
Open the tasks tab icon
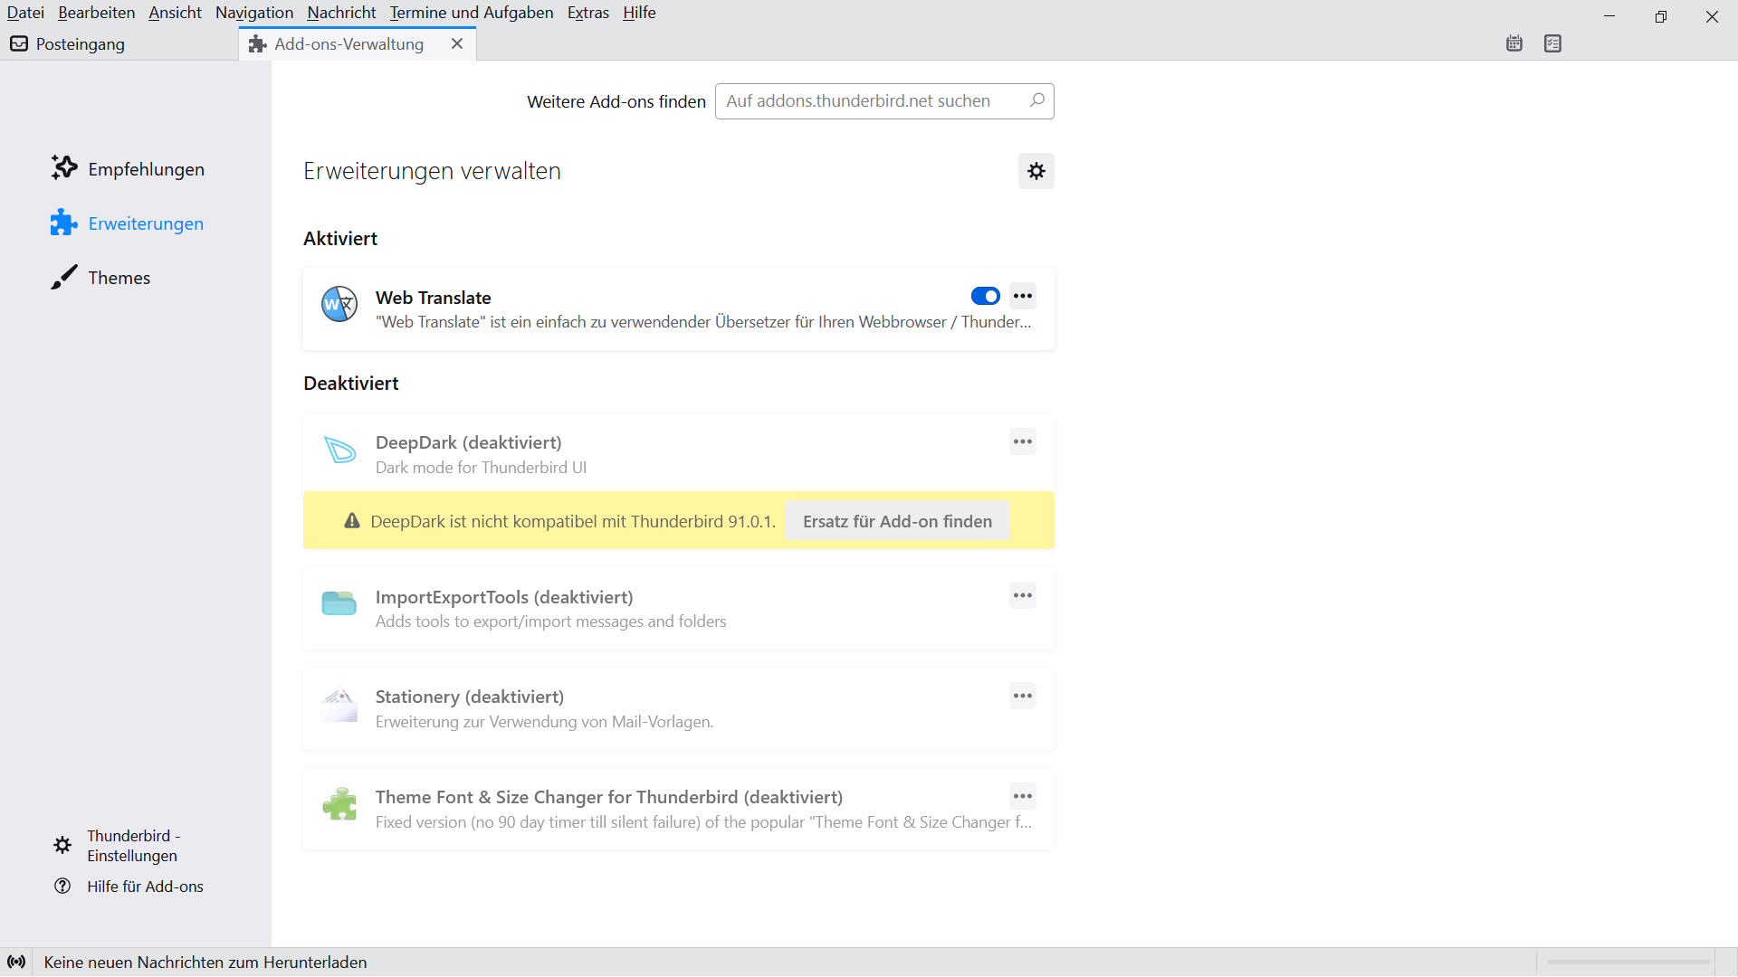tap(1553, 43)
